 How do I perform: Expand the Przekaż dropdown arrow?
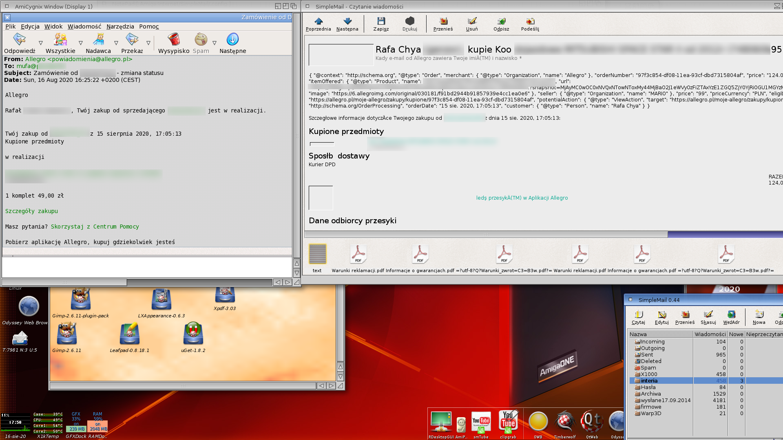[x=148, y=43]
